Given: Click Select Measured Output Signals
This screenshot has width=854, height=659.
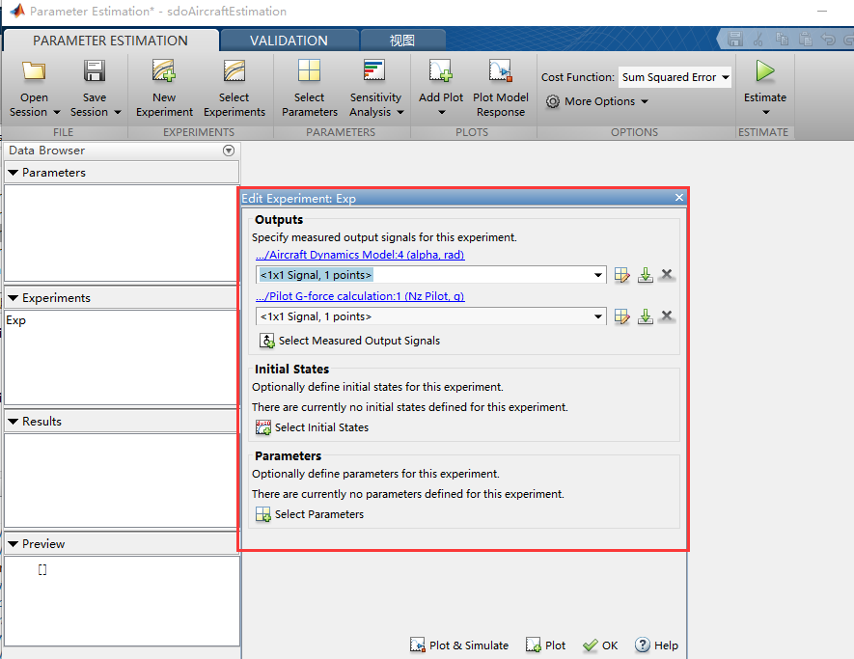Looking at the screenshot, I should click(x=352, y=341).
